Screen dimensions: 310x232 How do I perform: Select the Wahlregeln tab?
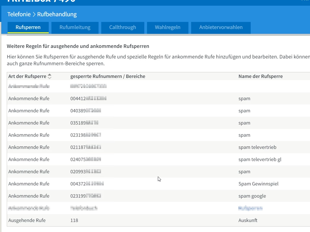(168, 27)
